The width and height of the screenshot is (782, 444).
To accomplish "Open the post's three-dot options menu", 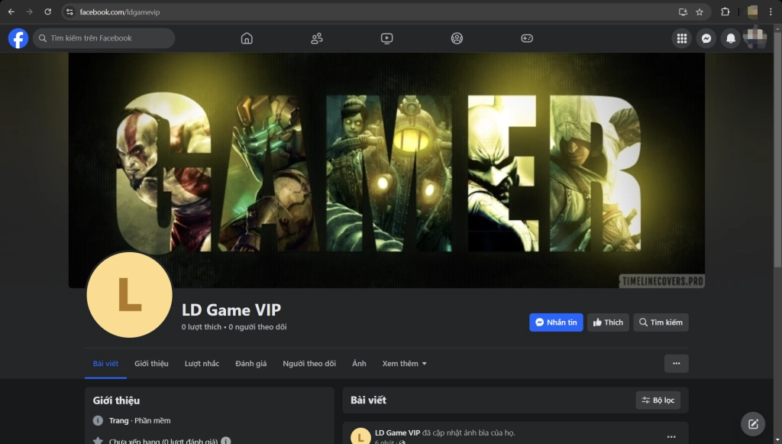I will pyautogui.click(x=671, y=437).
